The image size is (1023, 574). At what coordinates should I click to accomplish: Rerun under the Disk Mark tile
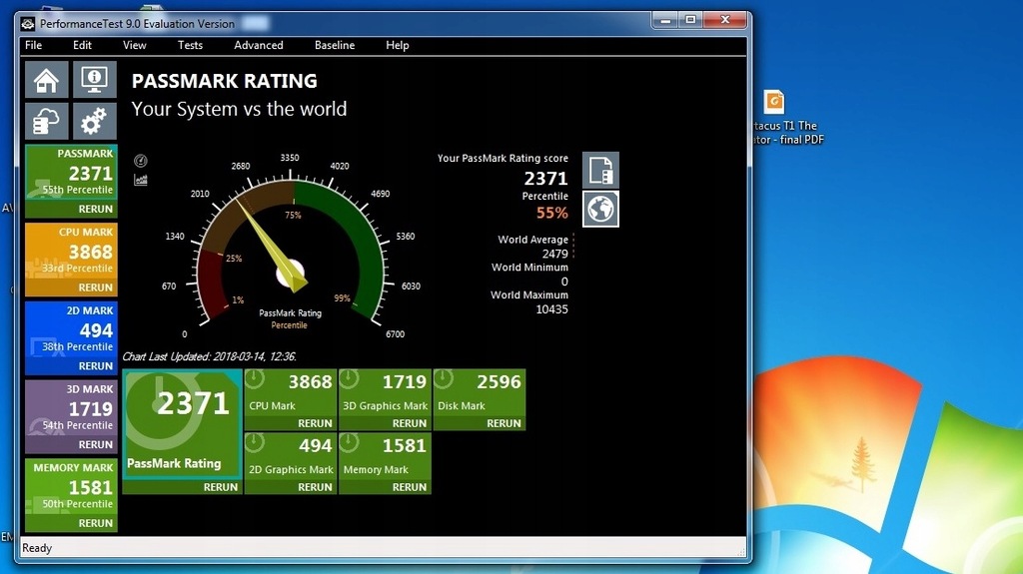504,423
